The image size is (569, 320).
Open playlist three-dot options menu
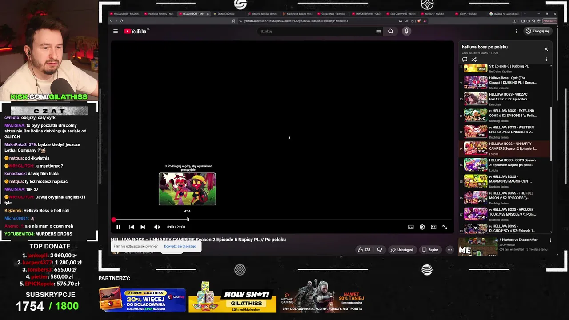(546, 59)
